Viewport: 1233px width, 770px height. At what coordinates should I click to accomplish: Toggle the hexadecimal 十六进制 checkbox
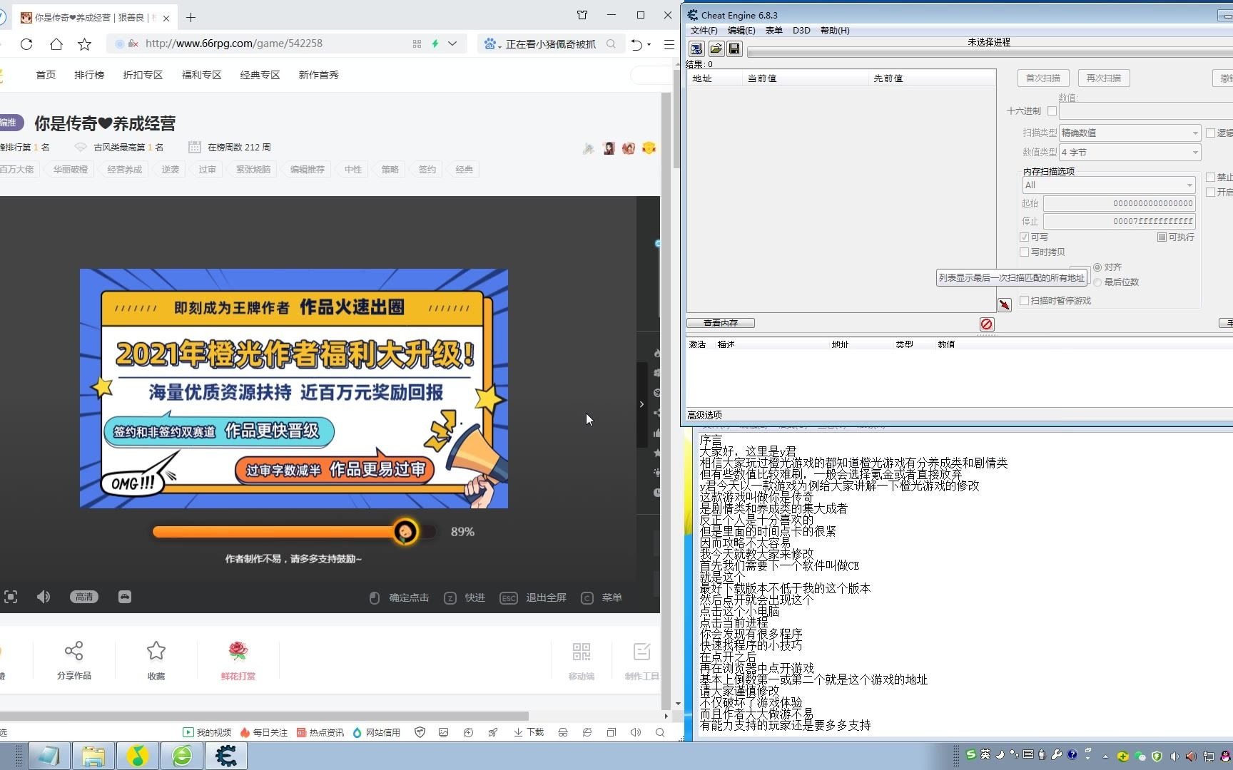[x=1052, y=111]
